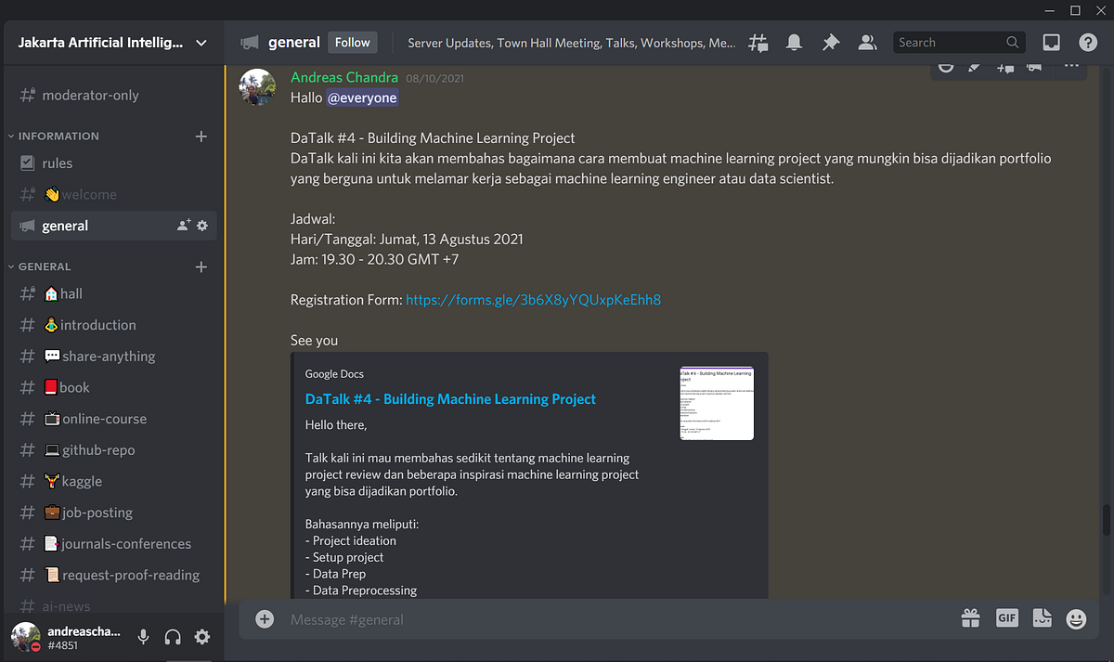Open the Jakarta Artificial Intelligence server dropdown
1114x662 pixels.
[111, 42]
